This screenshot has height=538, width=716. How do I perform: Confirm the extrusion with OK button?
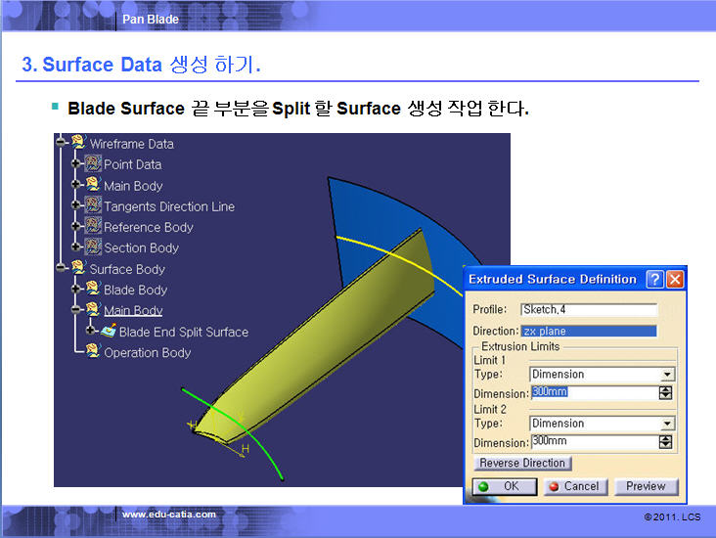[504, 486]
